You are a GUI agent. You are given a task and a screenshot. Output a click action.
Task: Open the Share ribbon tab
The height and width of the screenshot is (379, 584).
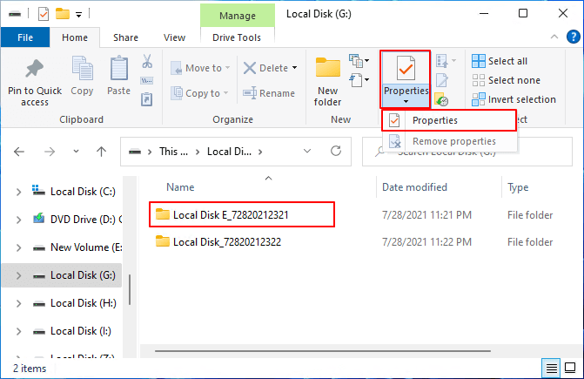[x=125, y=37]
